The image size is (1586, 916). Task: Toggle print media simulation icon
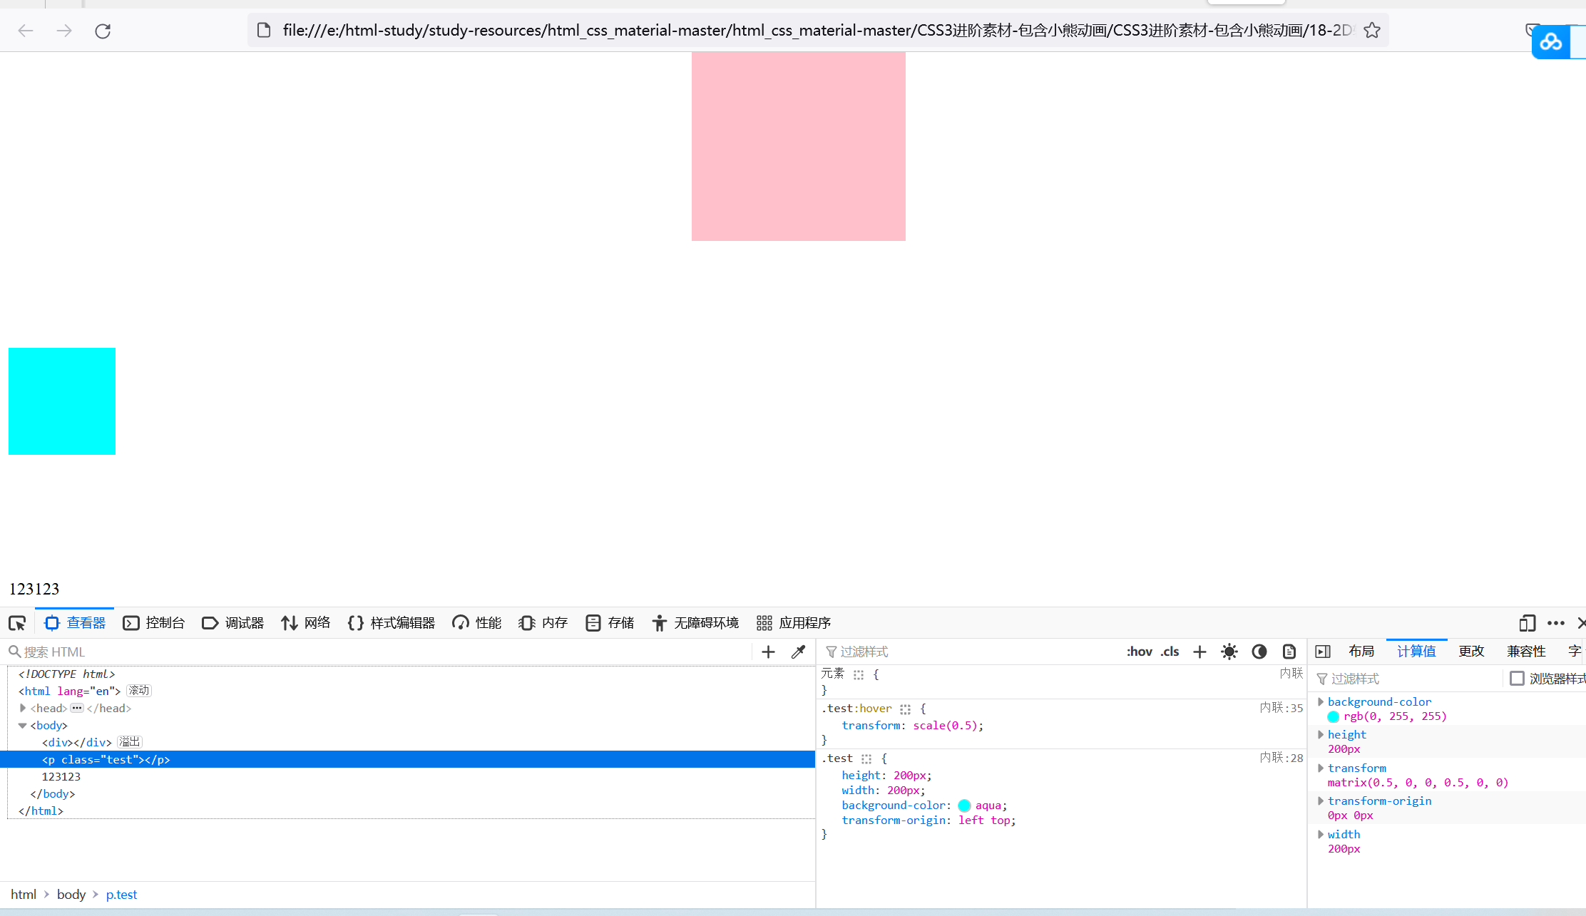point(1289,652)
